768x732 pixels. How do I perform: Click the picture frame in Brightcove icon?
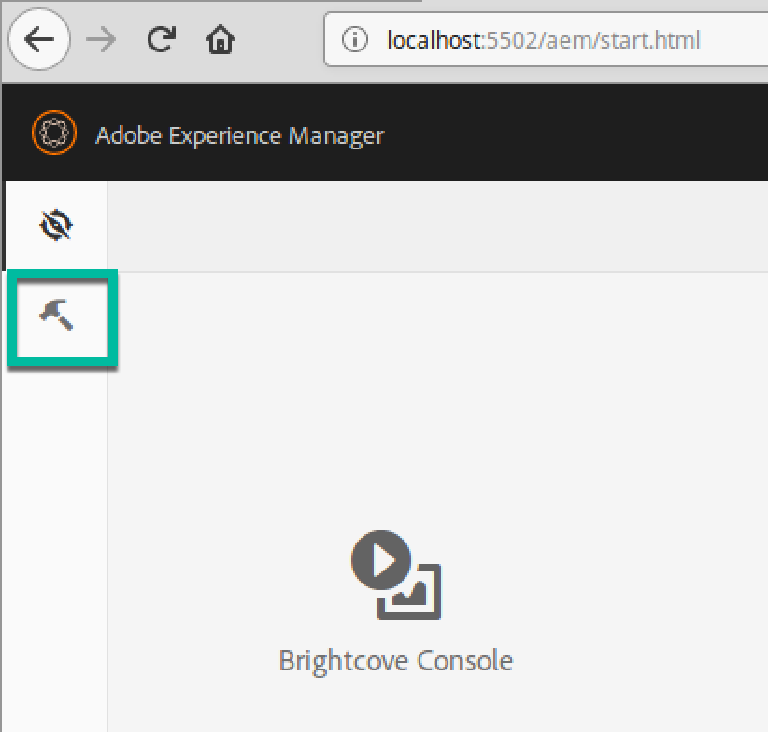(414, 594)
